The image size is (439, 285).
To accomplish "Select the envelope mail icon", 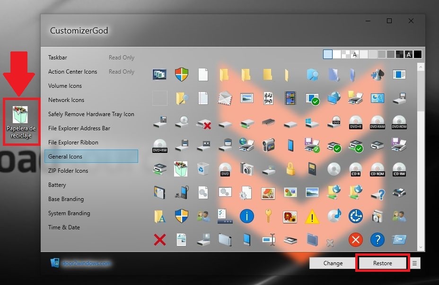I will coord(225,98).
